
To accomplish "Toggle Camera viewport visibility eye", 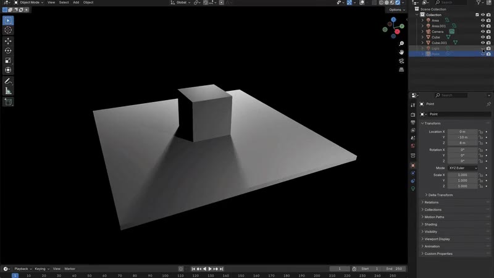I will click(483, 32).
